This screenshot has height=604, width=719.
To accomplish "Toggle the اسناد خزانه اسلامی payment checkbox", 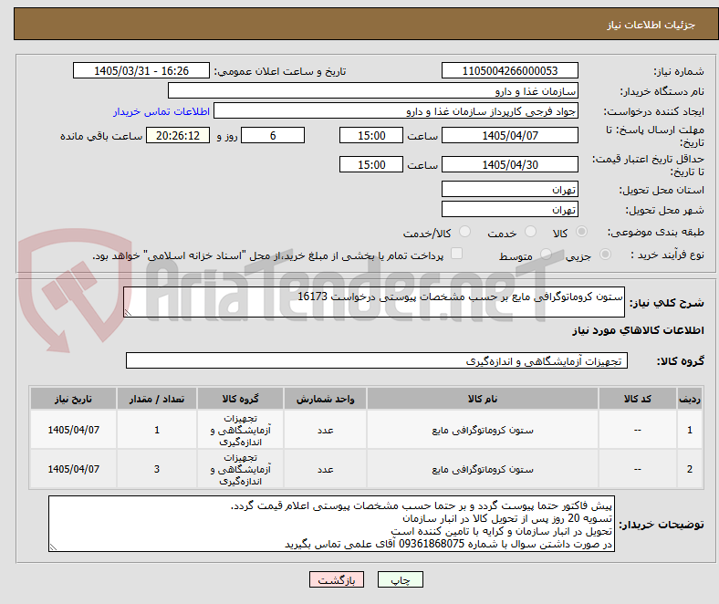I will coord(457,254).
